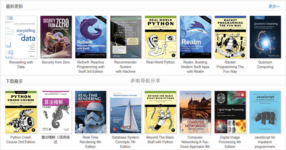
Task: Click Computer Networking A Top-Down Approach title
Action: (x=195, y=142)
